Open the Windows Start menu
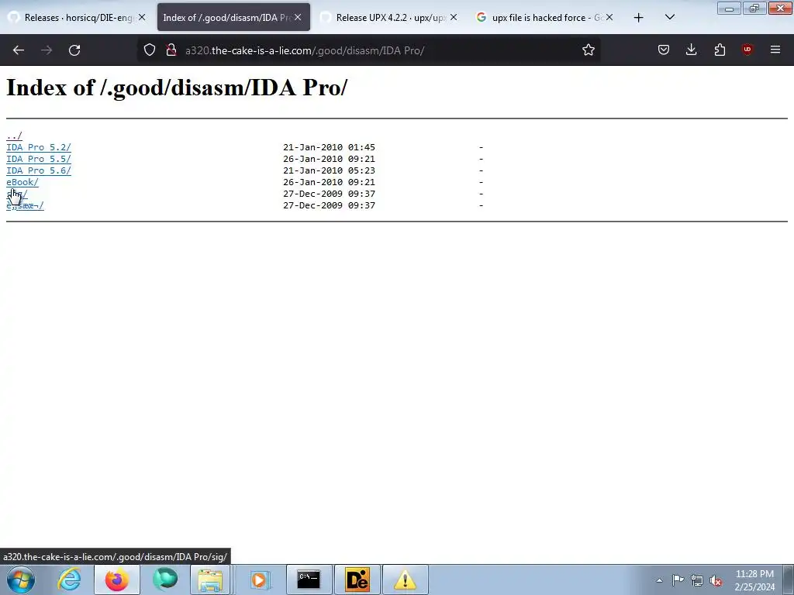Viewport: 794px width, 595px height. (x=21, y=580)
